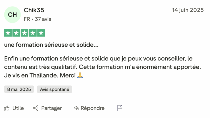This screenshot has width=210, height=118.
Task: Report the review with the flag icon
Action: (119, 108)
